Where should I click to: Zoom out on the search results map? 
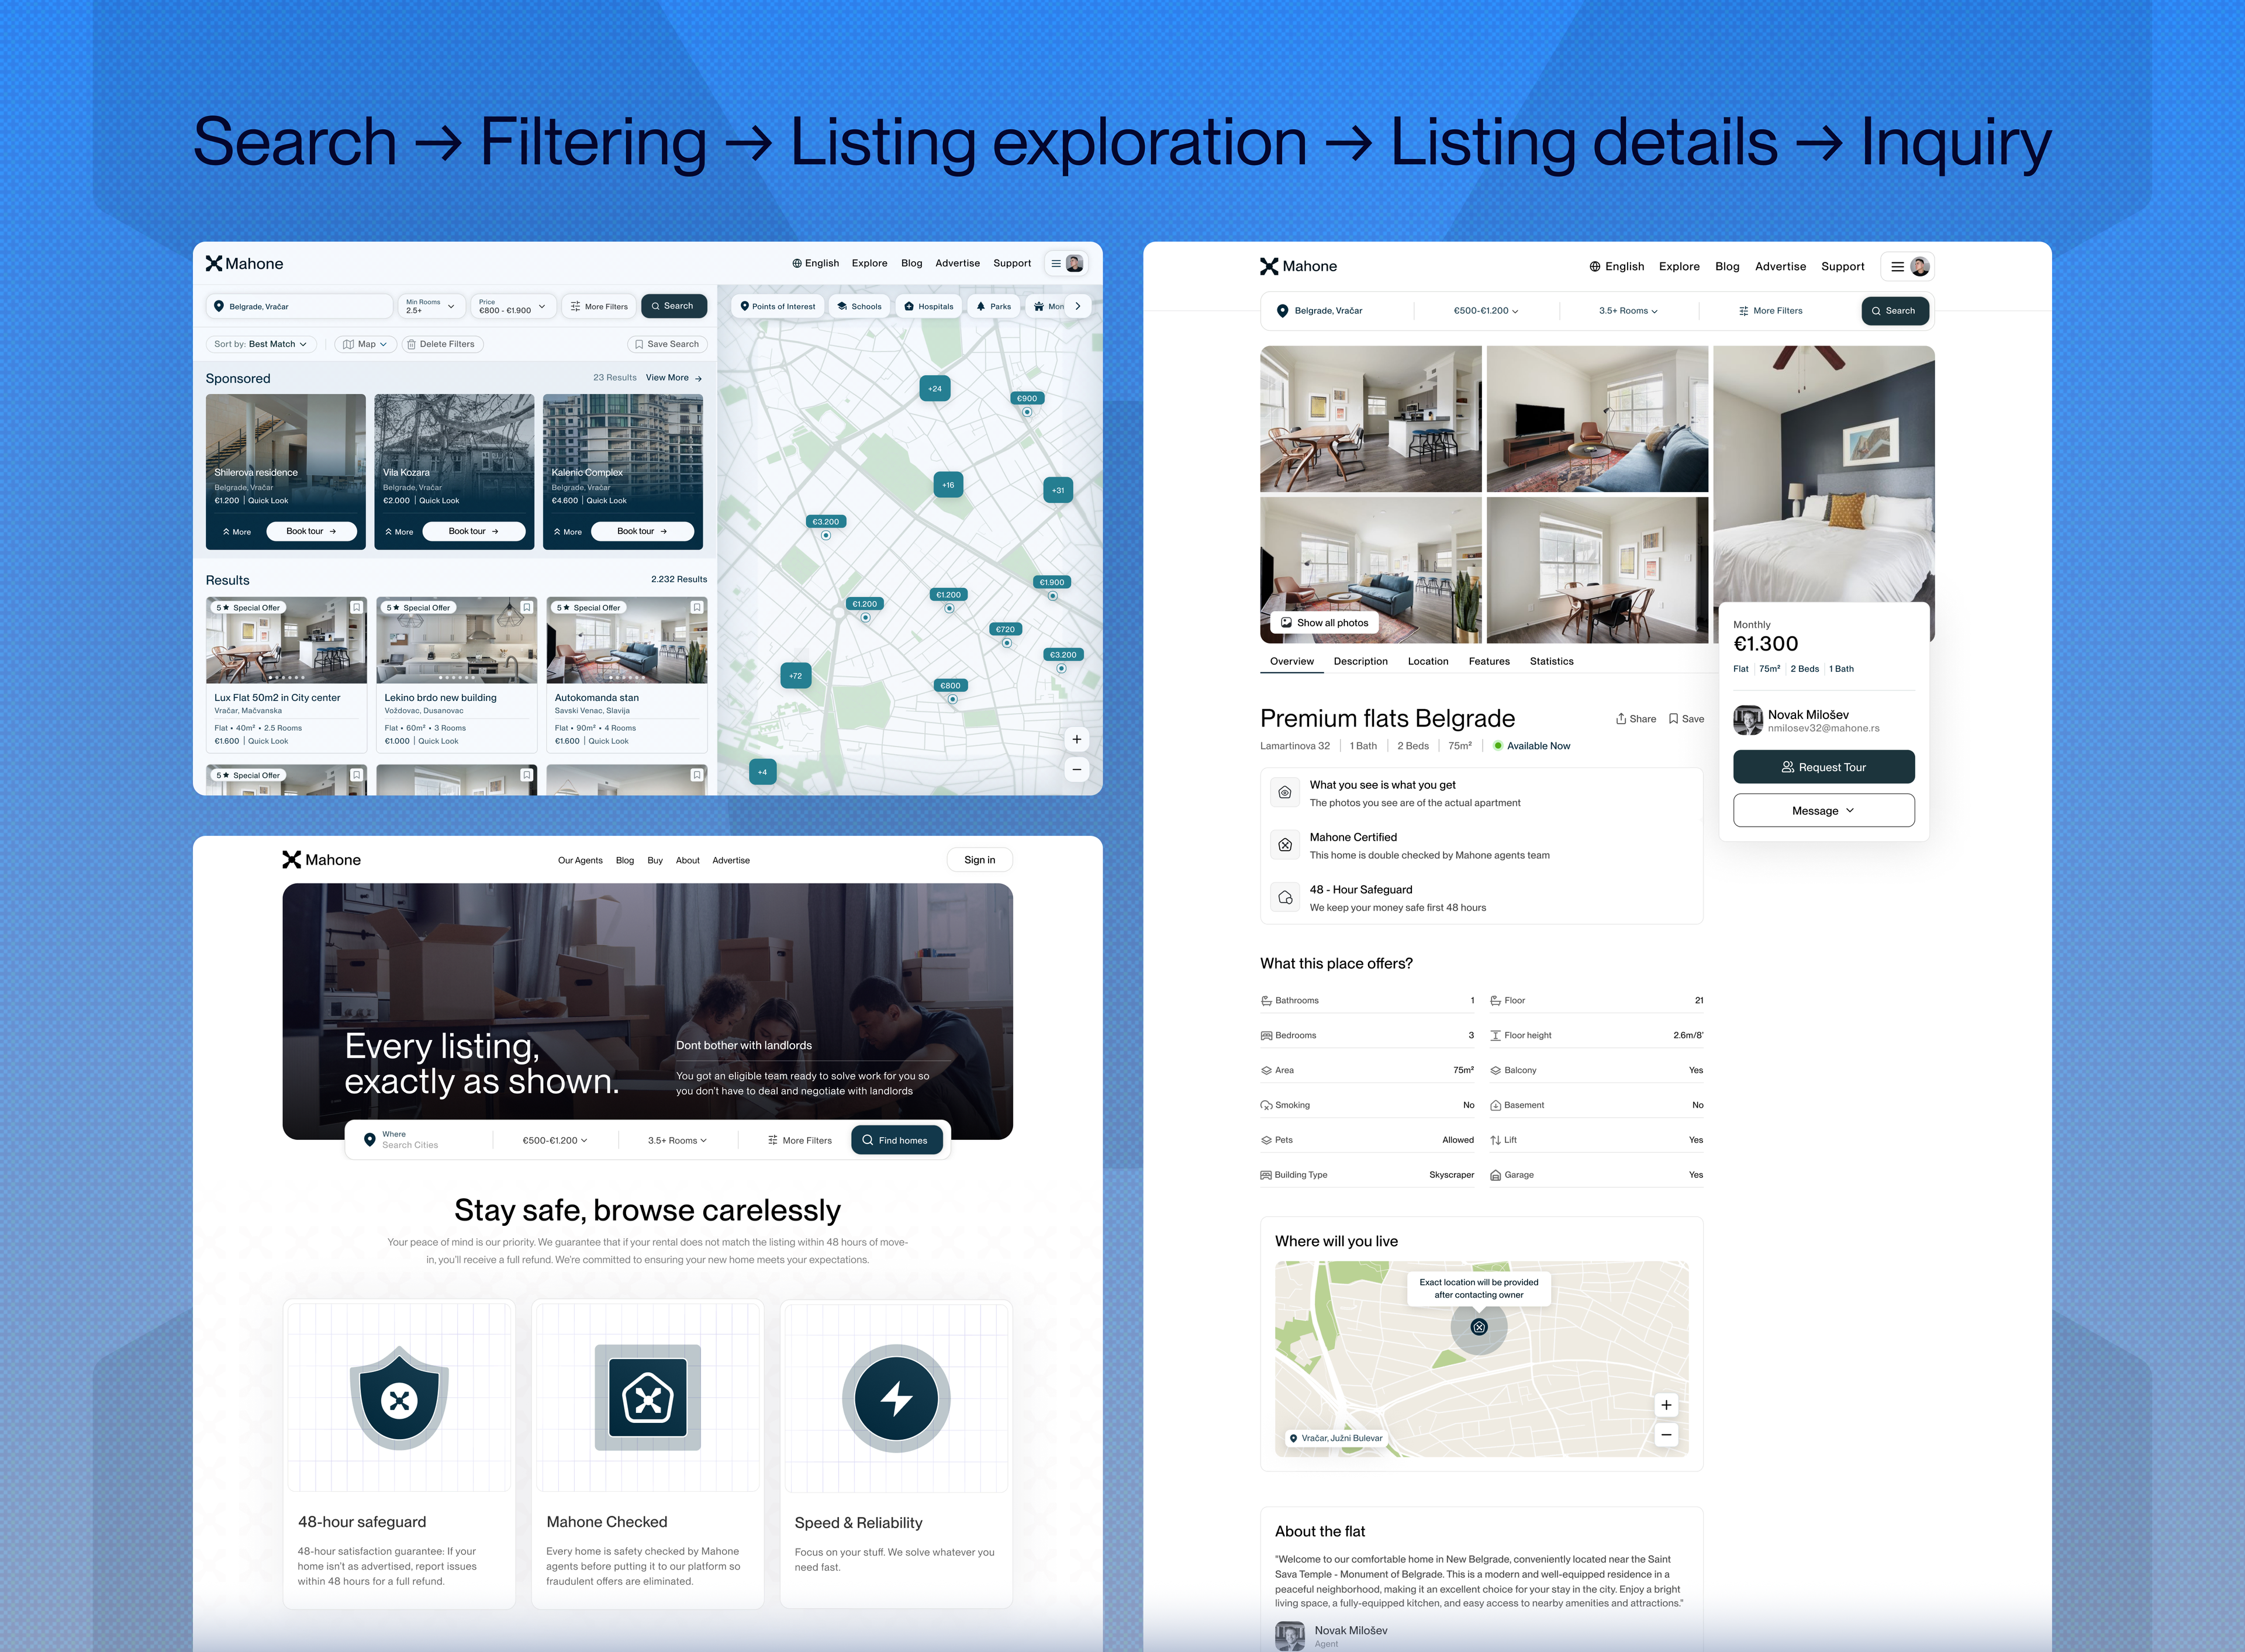click(1076, 769)
